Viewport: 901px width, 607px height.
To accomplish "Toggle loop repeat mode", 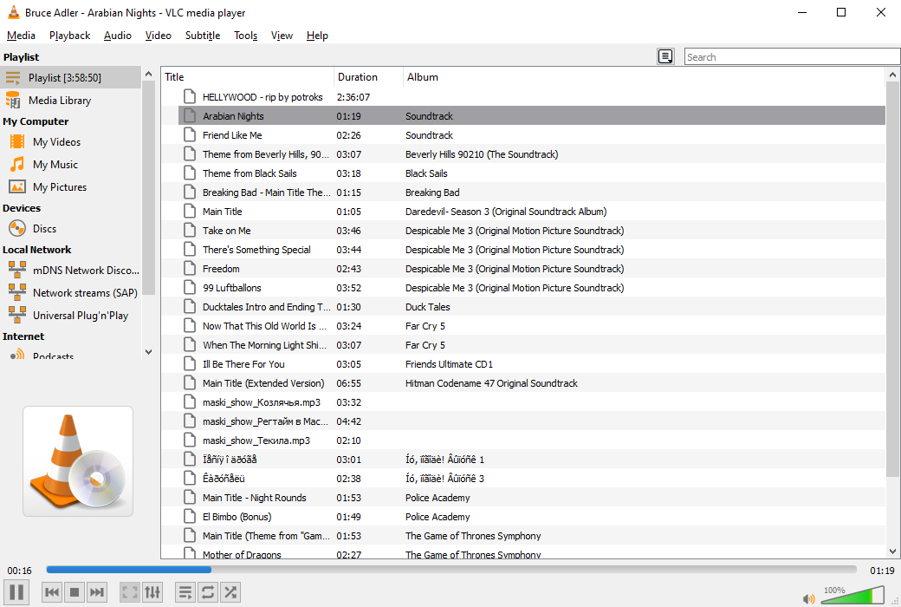I will (208, 592).
